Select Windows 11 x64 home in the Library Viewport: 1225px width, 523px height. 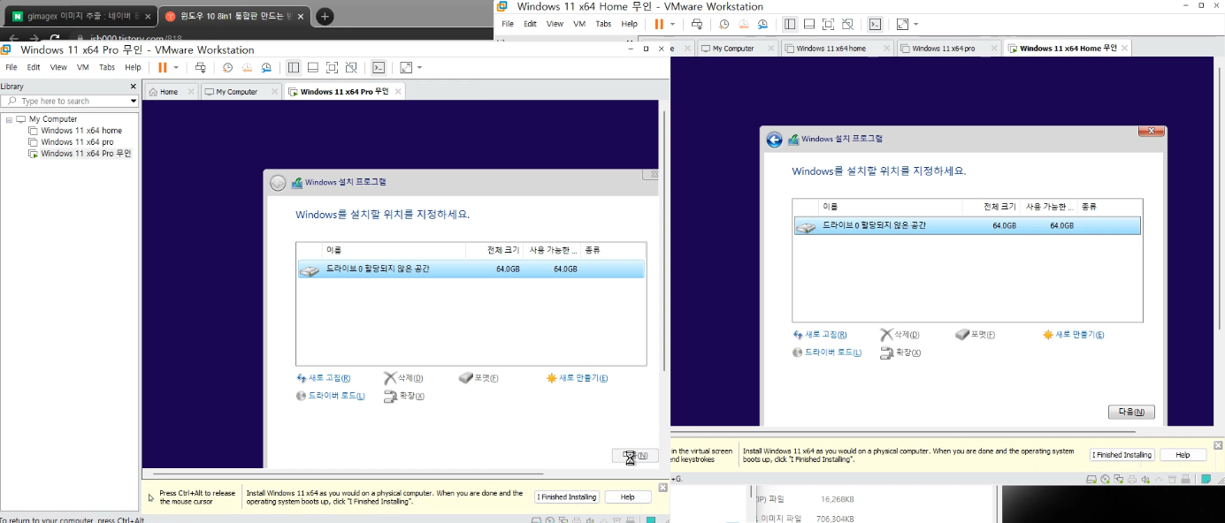81,131
